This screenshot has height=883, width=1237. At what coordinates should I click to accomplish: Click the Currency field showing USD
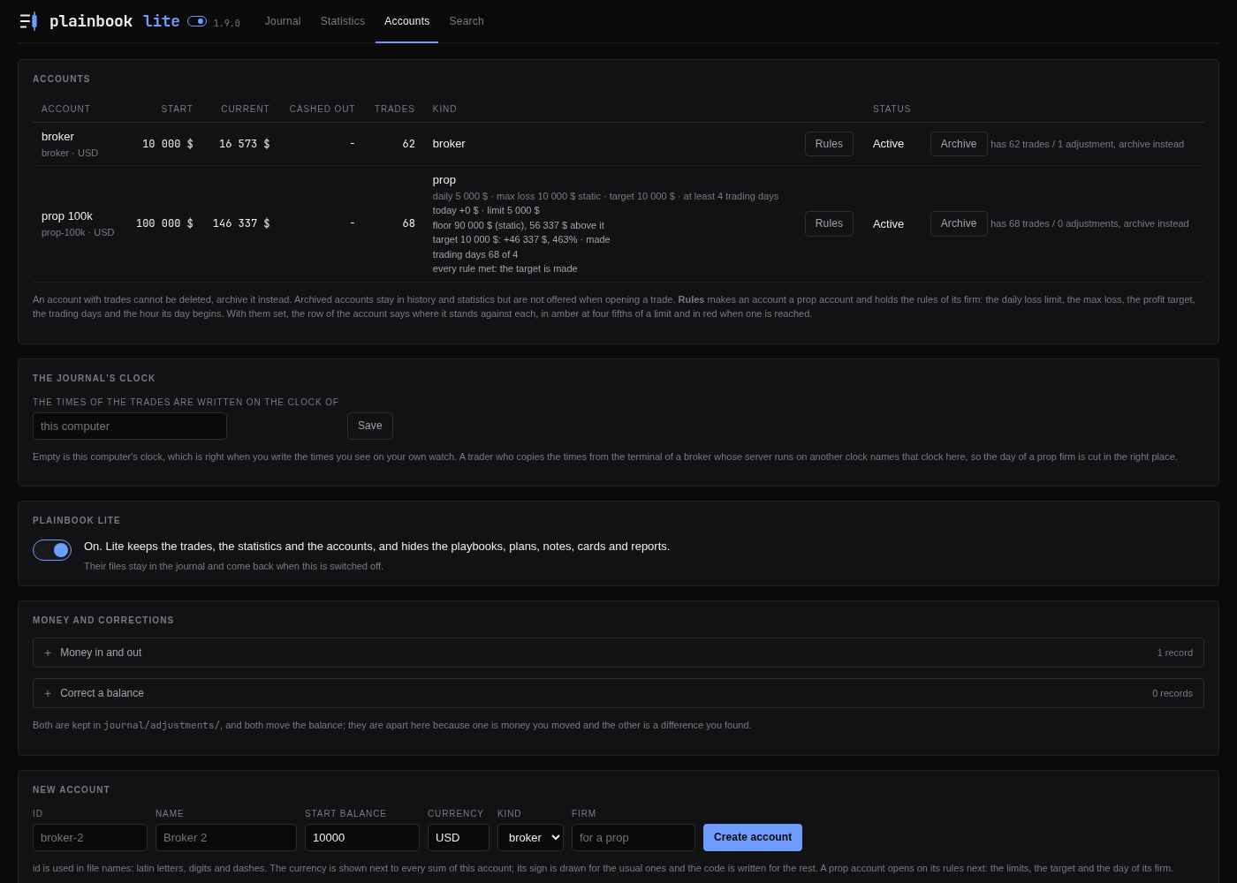pyautogui.click(x=459, y=837)
